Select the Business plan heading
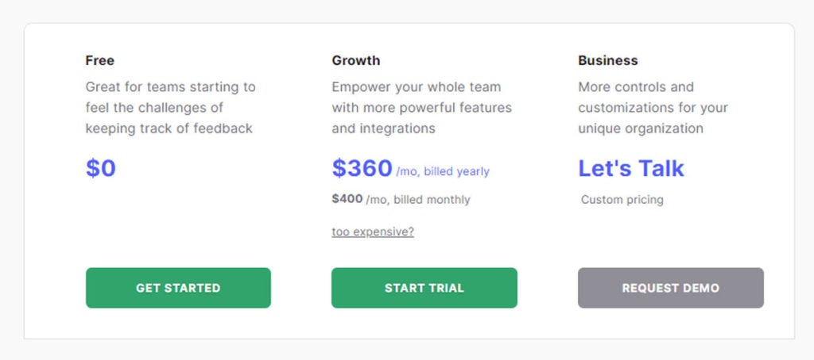This screenshot has height=360, width=814. [x=608, y=60]
